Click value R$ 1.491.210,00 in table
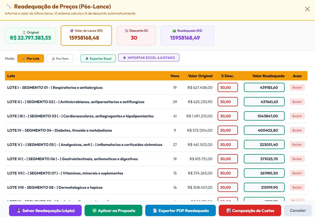Image resolution: width=315 pixels, height=217 pixels. click(x=199, y=116)
